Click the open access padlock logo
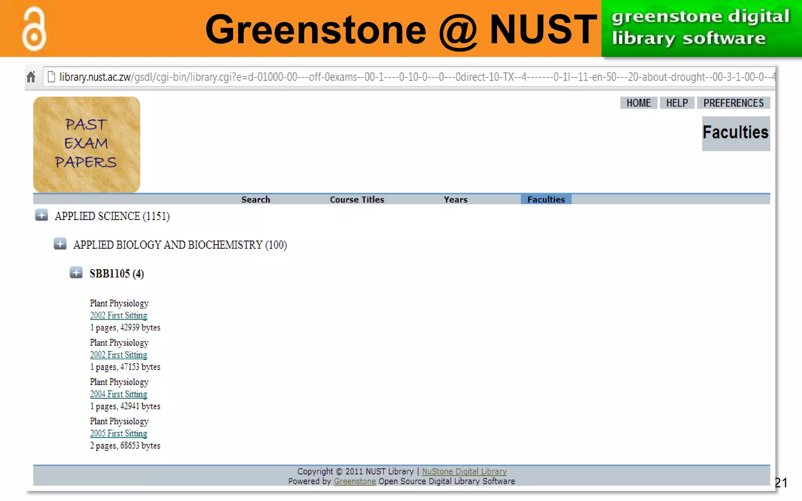 coord(34,29)
